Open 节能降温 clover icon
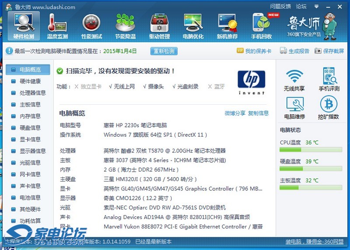Viewport: 350px width, 250px height. tap(125, 26)
